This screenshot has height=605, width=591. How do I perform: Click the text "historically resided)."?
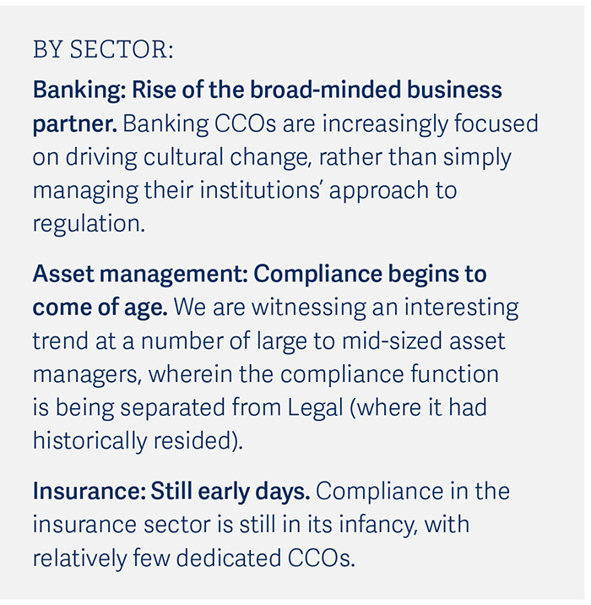coord(138,440)
